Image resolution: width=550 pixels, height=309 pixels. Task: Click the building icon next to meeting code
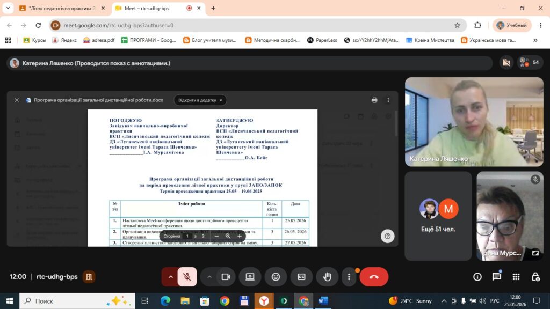point(89,277)
